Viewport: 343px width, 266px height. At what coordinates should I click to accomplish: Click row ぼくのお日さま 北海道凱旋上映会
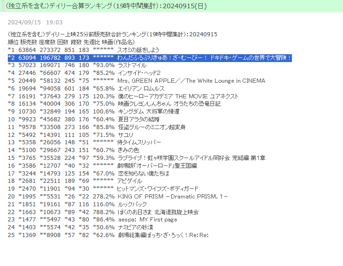pyautogui.click(x=103, y=212)
